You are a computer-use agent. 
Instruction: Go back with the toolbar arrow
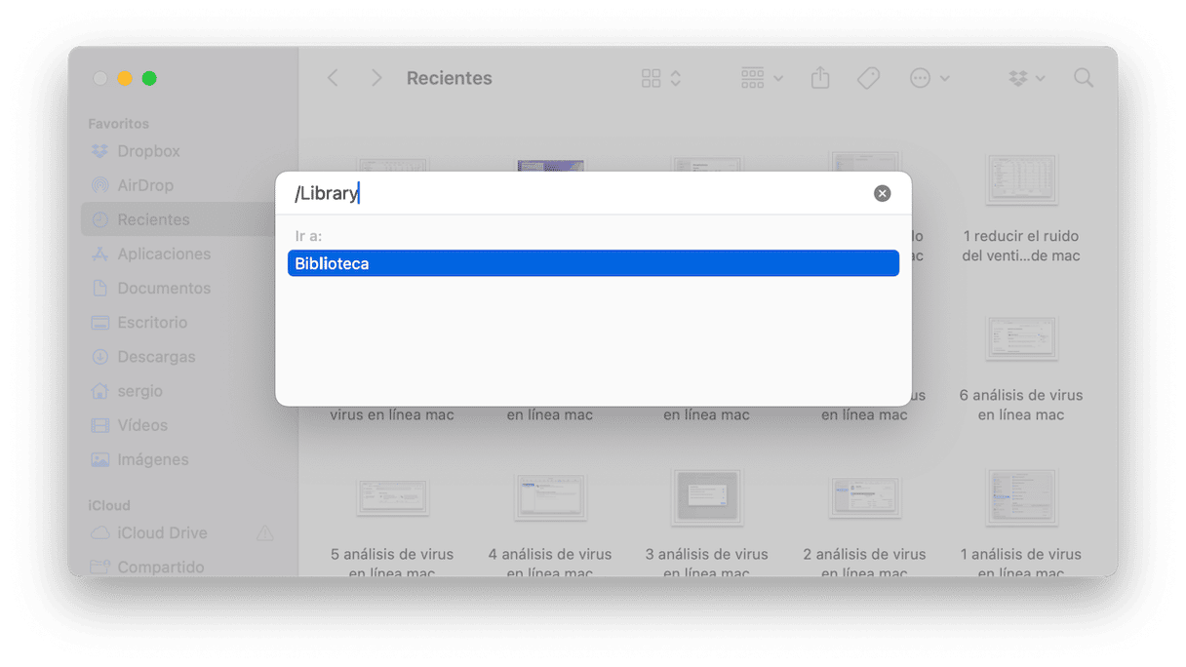pos(333,78)
